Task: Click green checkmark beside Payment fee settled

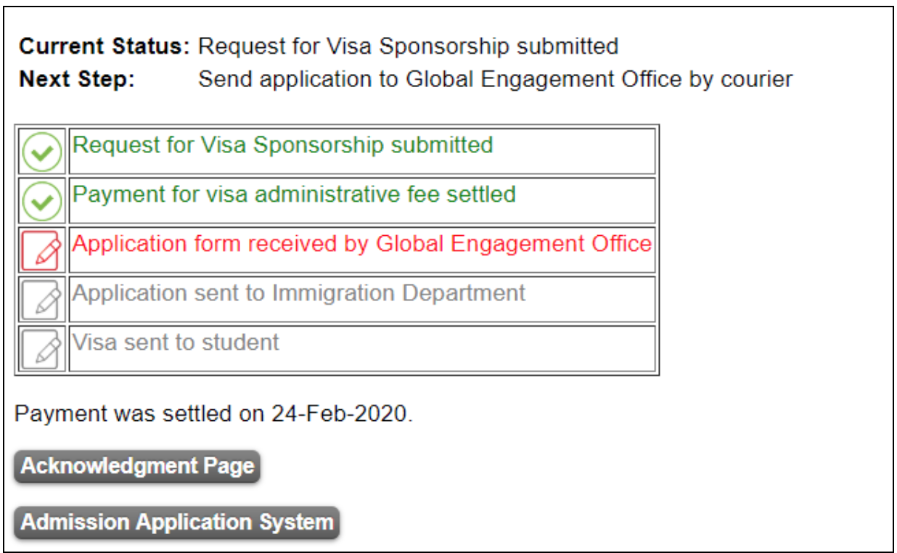Action: point(42,202)
